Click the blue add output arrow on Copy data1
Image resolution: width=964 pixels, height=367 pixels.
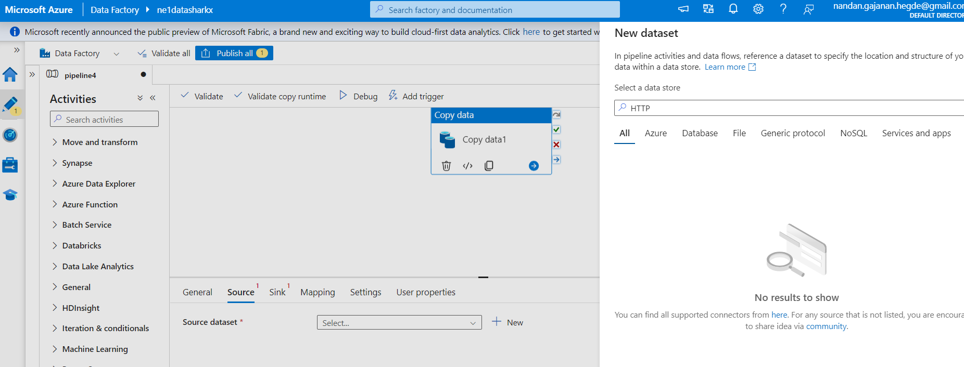(x=534, y=166)
